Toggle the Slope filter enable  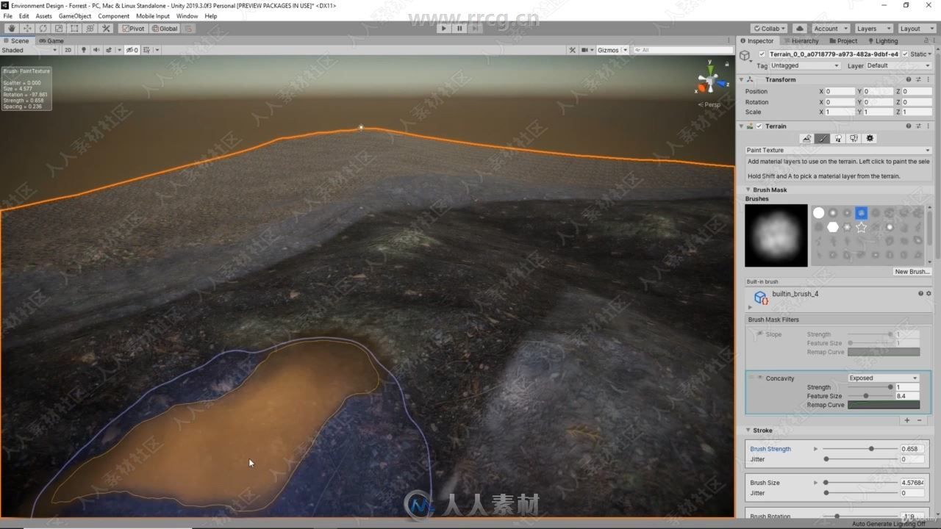click(x=759, y=334)
